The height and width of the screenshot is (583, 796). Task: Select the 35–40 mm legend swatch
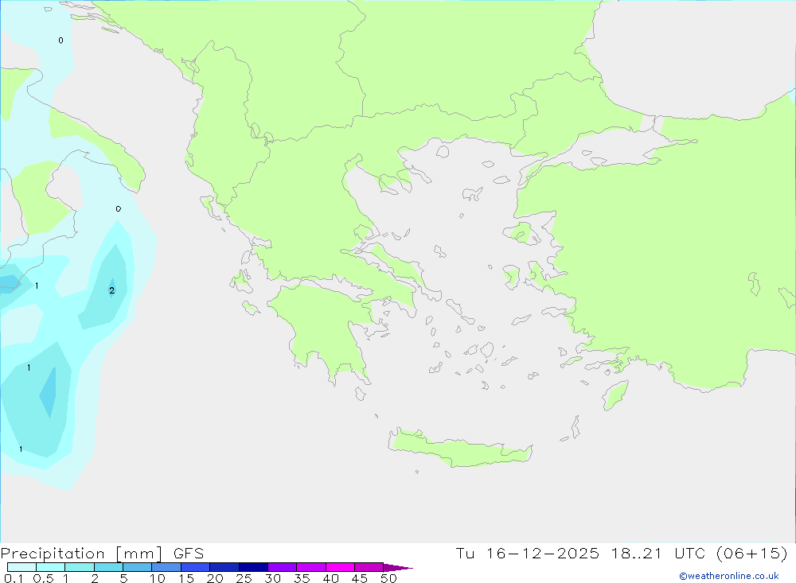(x=311, y=567)
